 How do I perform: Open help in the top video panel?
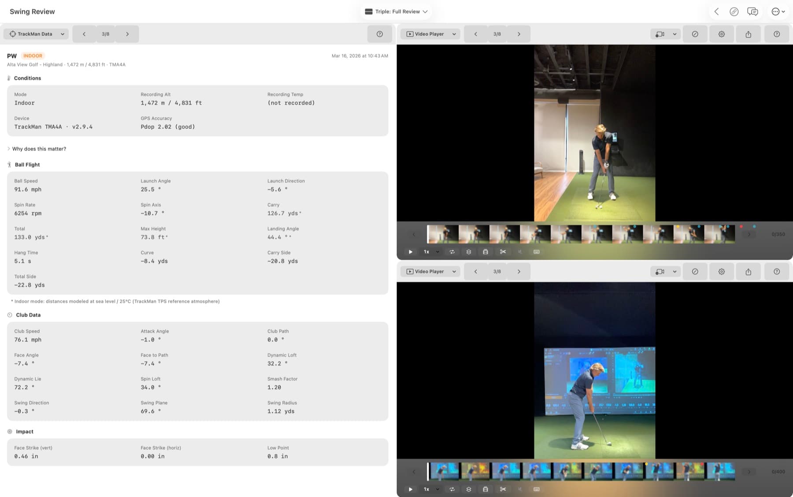pyautogui.click(x=777, y=34)
